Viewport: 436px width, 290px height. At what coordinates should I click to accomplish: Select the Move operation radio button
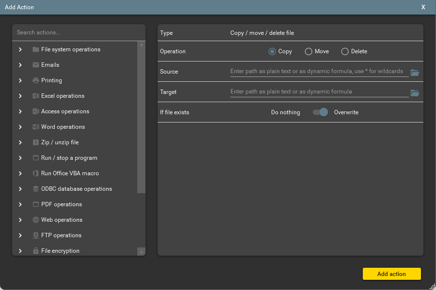[x=308, y=52]
